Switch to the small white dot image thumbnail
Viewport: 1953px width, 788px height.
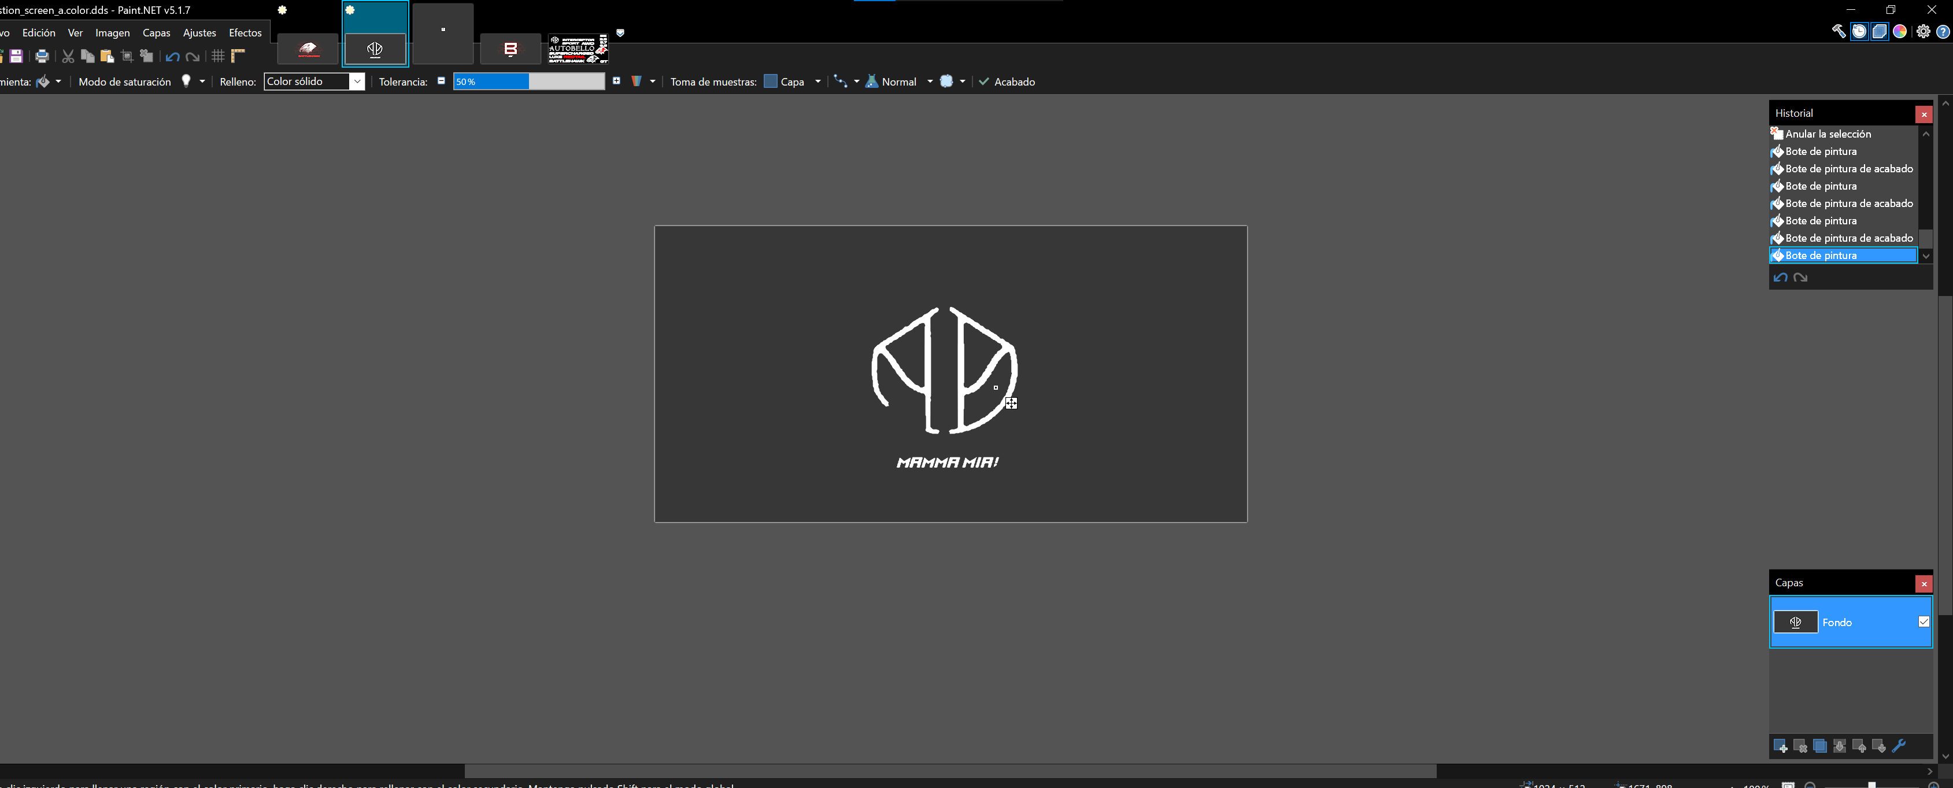(443, 34)
